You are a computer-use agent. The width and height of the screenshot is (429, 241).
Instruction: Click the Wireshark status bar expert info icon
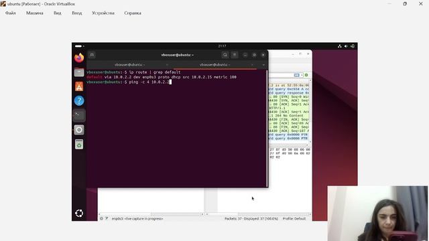click(x=101, y=219)
